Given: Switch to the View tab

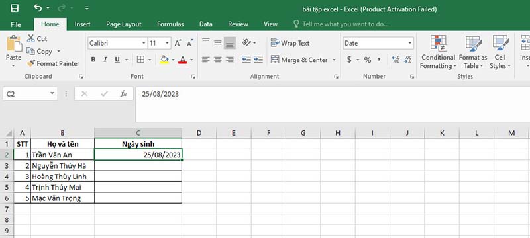Looking at the screenshot, I should 270,24.
